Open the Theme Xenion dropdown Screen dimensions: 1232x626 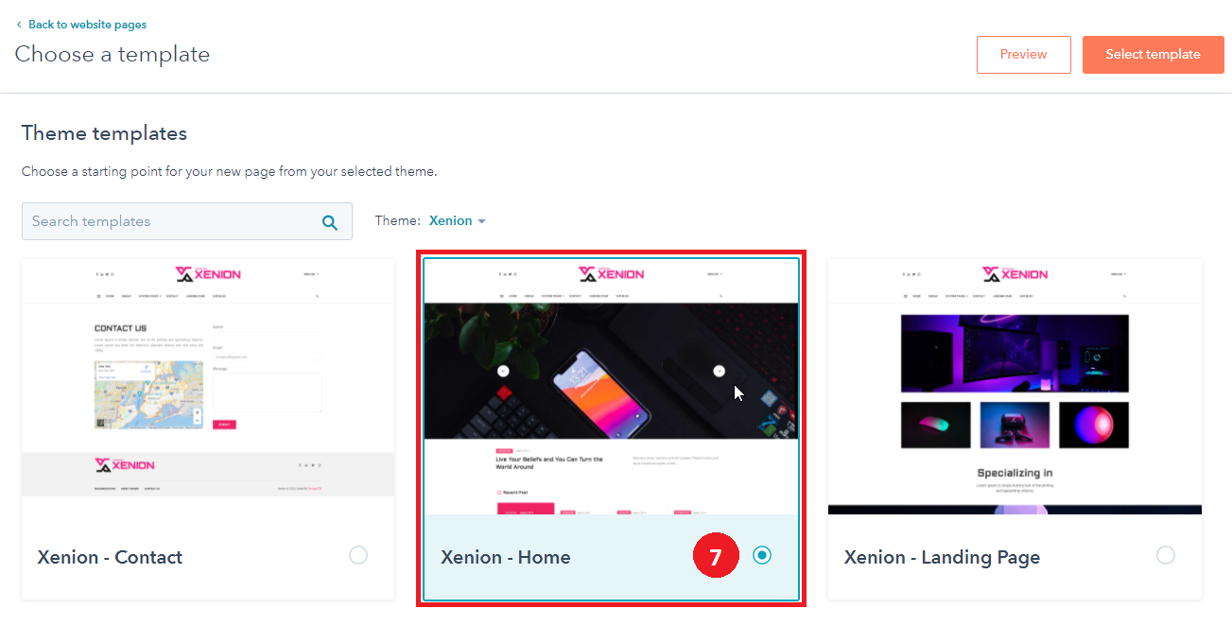pos(451,221)
